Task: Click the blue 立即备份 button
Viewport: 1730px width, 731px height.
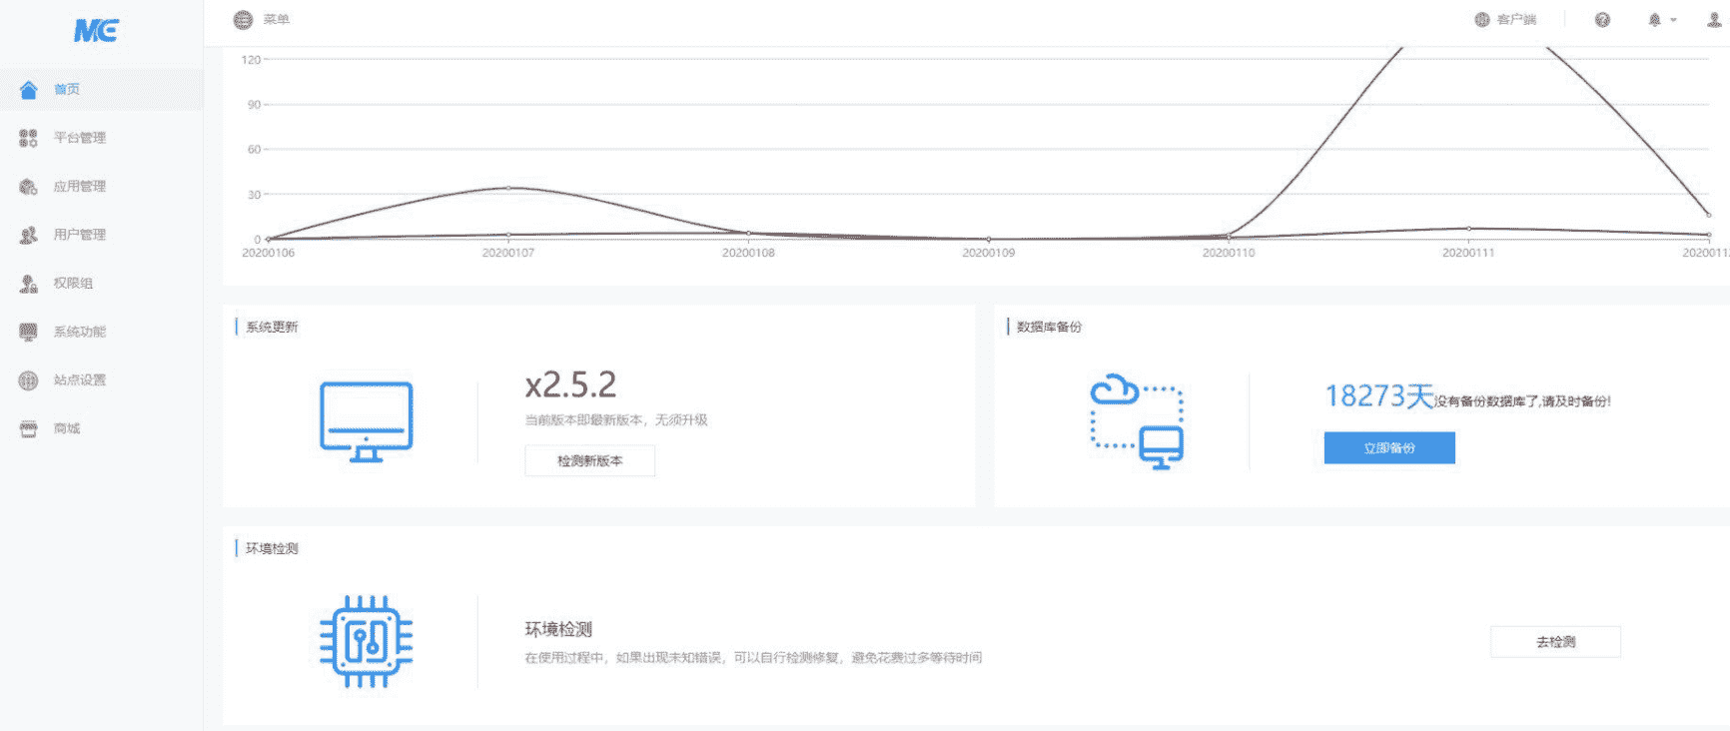Action: [x=1389, y=447]
